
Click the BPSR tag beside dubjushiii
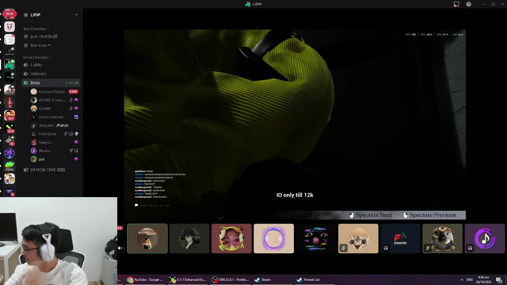pyautogui.click(x=62, y=125)
